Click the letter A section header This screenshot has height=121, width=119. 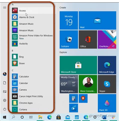[13, 5]
